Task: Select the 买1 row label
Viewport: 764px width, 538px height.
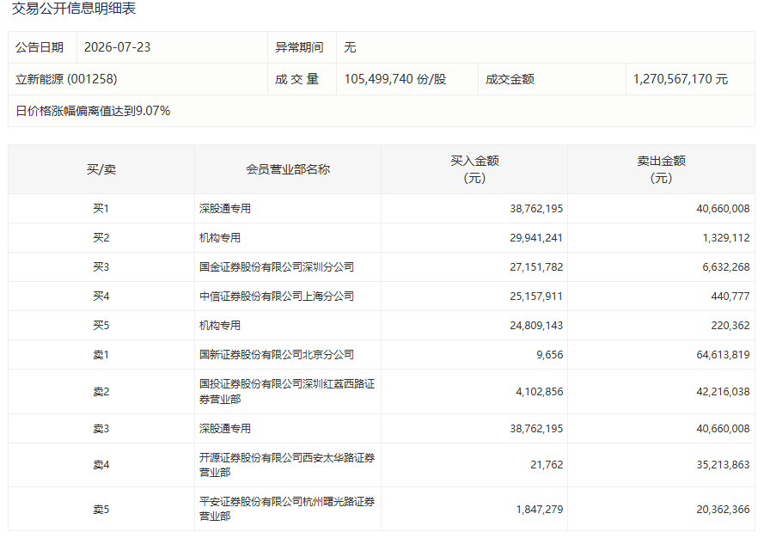Action: [101, 209]
